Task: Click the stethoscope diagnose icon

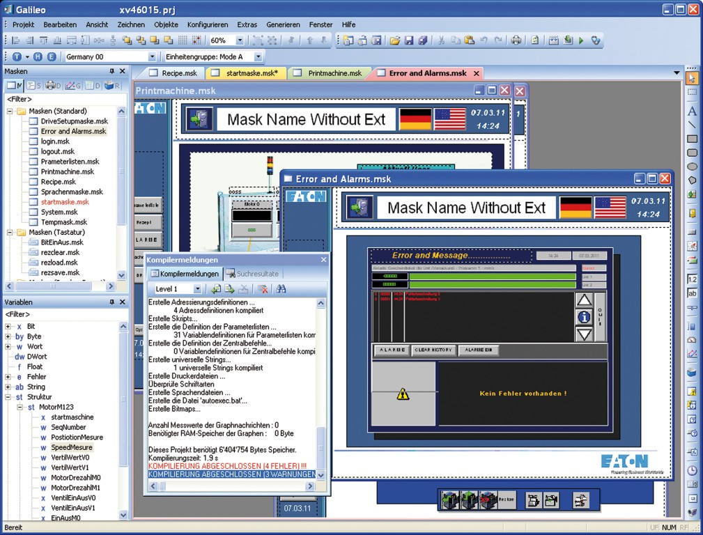Action: point(596,40)
